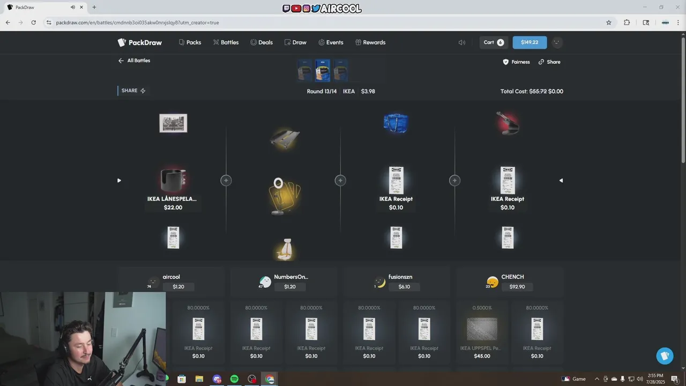The image size is (686, 386).
Task: Click the PackDraw logo
Action: (x=139, y=42)
